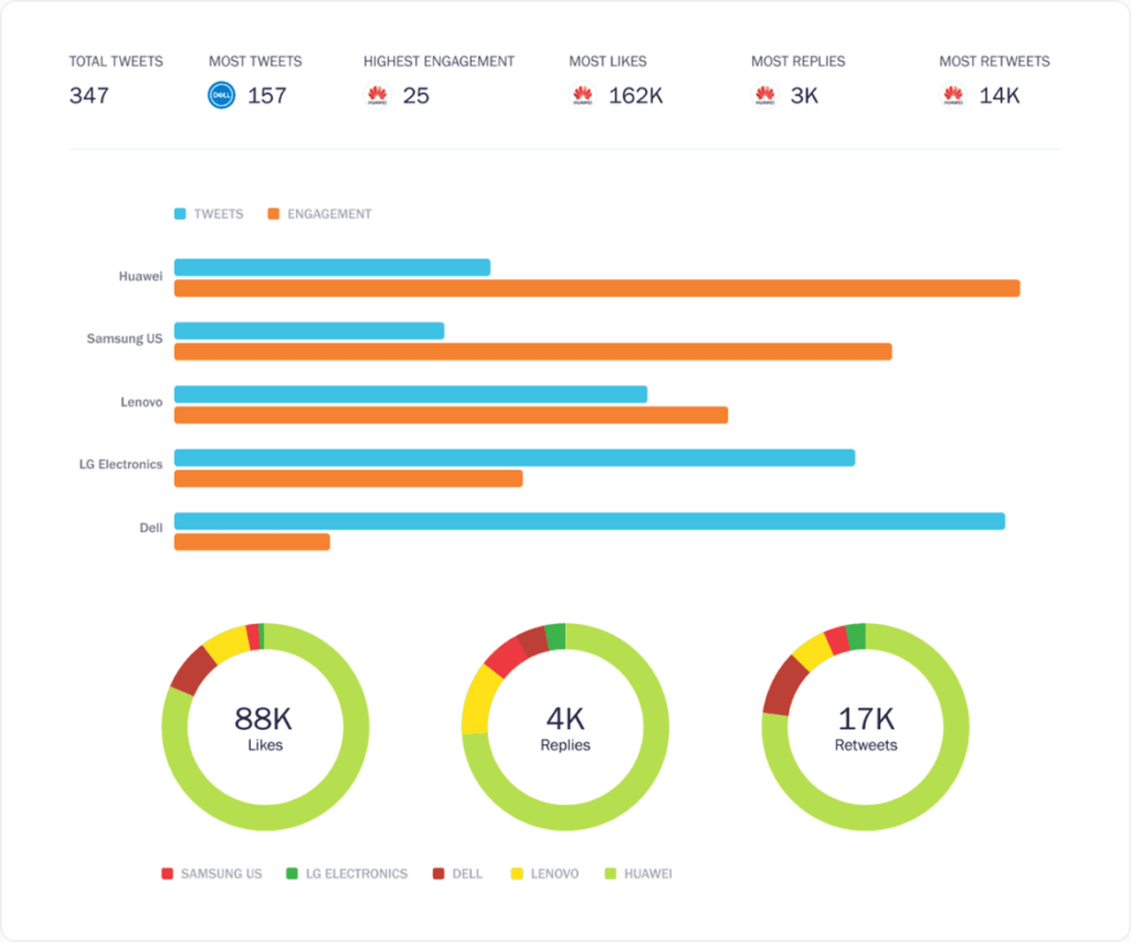Screen dimensions: 1131x942
Task: Click the MOST RETWEETS heading
Action: click(x=995, y=61)
